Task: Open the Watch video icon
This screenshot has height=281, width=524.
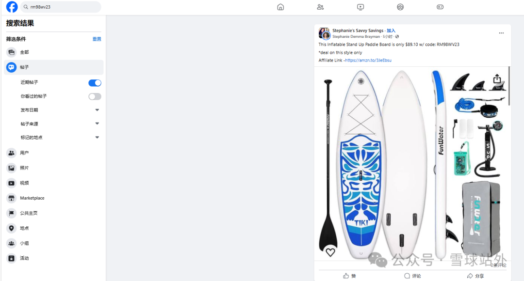Action: 360,7
